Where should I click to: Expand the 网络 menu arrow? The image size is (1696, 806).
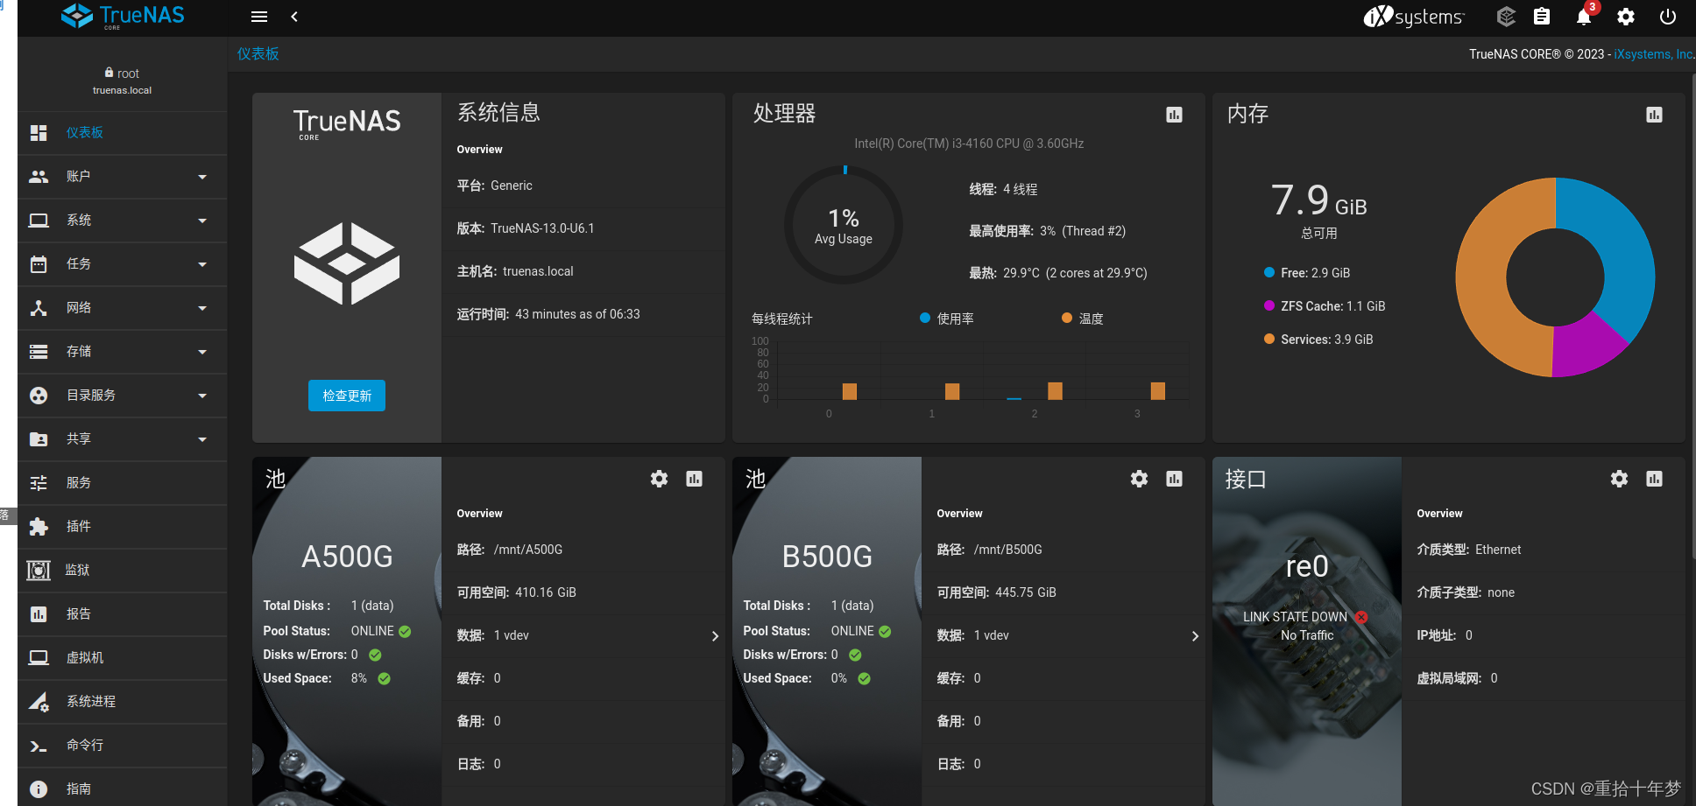click(202, 308)
